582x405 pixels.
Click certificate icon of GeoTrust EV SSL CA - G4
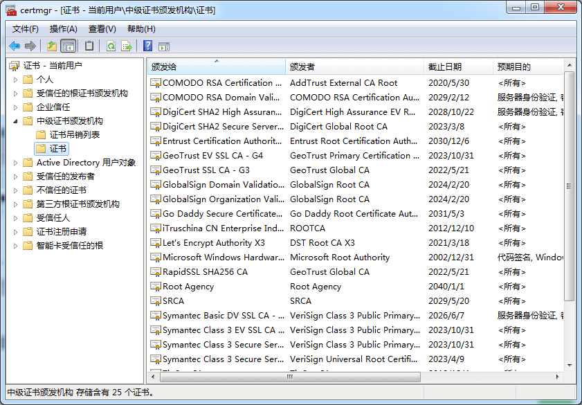[156, 156]
